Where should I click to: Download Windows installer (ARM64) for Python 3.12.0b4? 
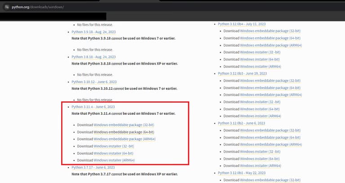(260, 66)
